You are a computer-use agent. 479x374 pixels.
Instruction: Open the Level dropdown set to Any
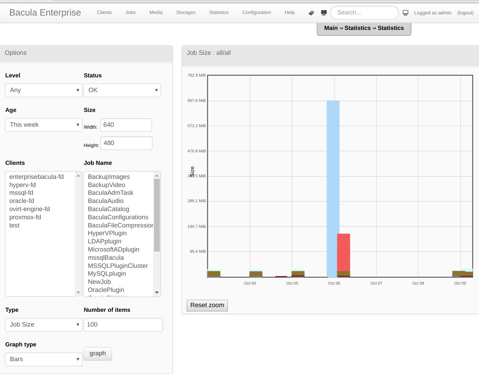tap(44, 90)
